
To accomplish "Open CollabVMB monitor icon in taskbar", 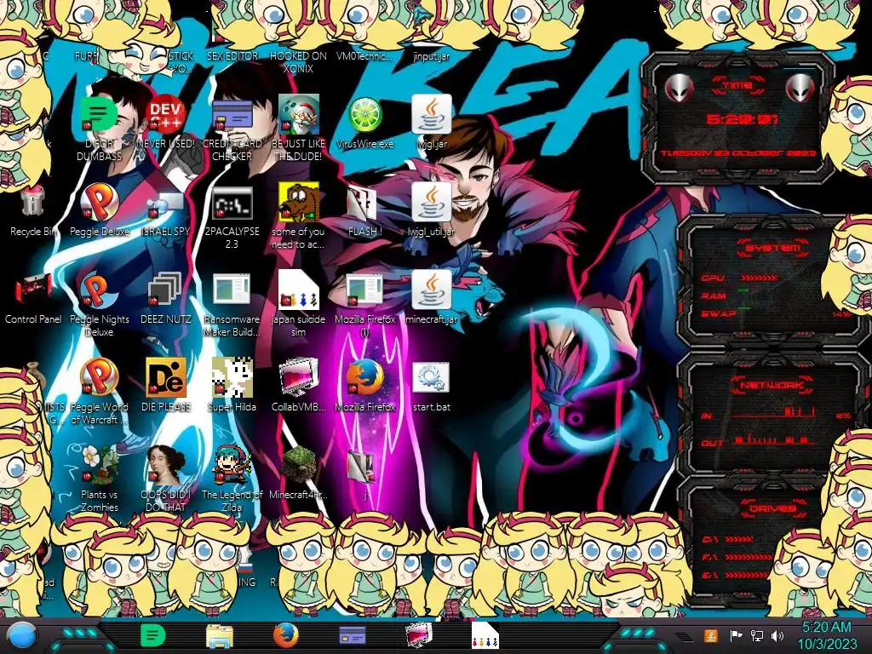I will [418, 635].
